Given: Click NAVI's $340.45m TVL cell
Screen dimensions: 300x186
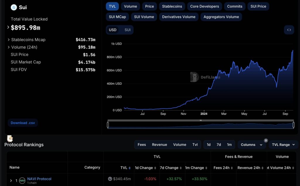Looking at the screenshot, I should coord(122,179).
